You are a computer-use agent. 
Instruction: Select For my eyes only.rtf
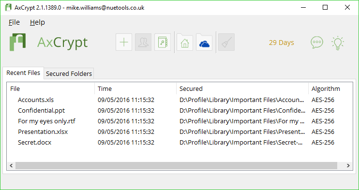[x=46, y=121]
